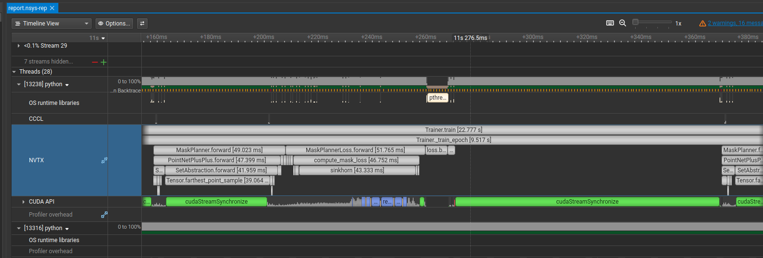Click the 1x zoom level label
Screen dimensions: 763x258
pyautogui.click(x=678, y=24)
